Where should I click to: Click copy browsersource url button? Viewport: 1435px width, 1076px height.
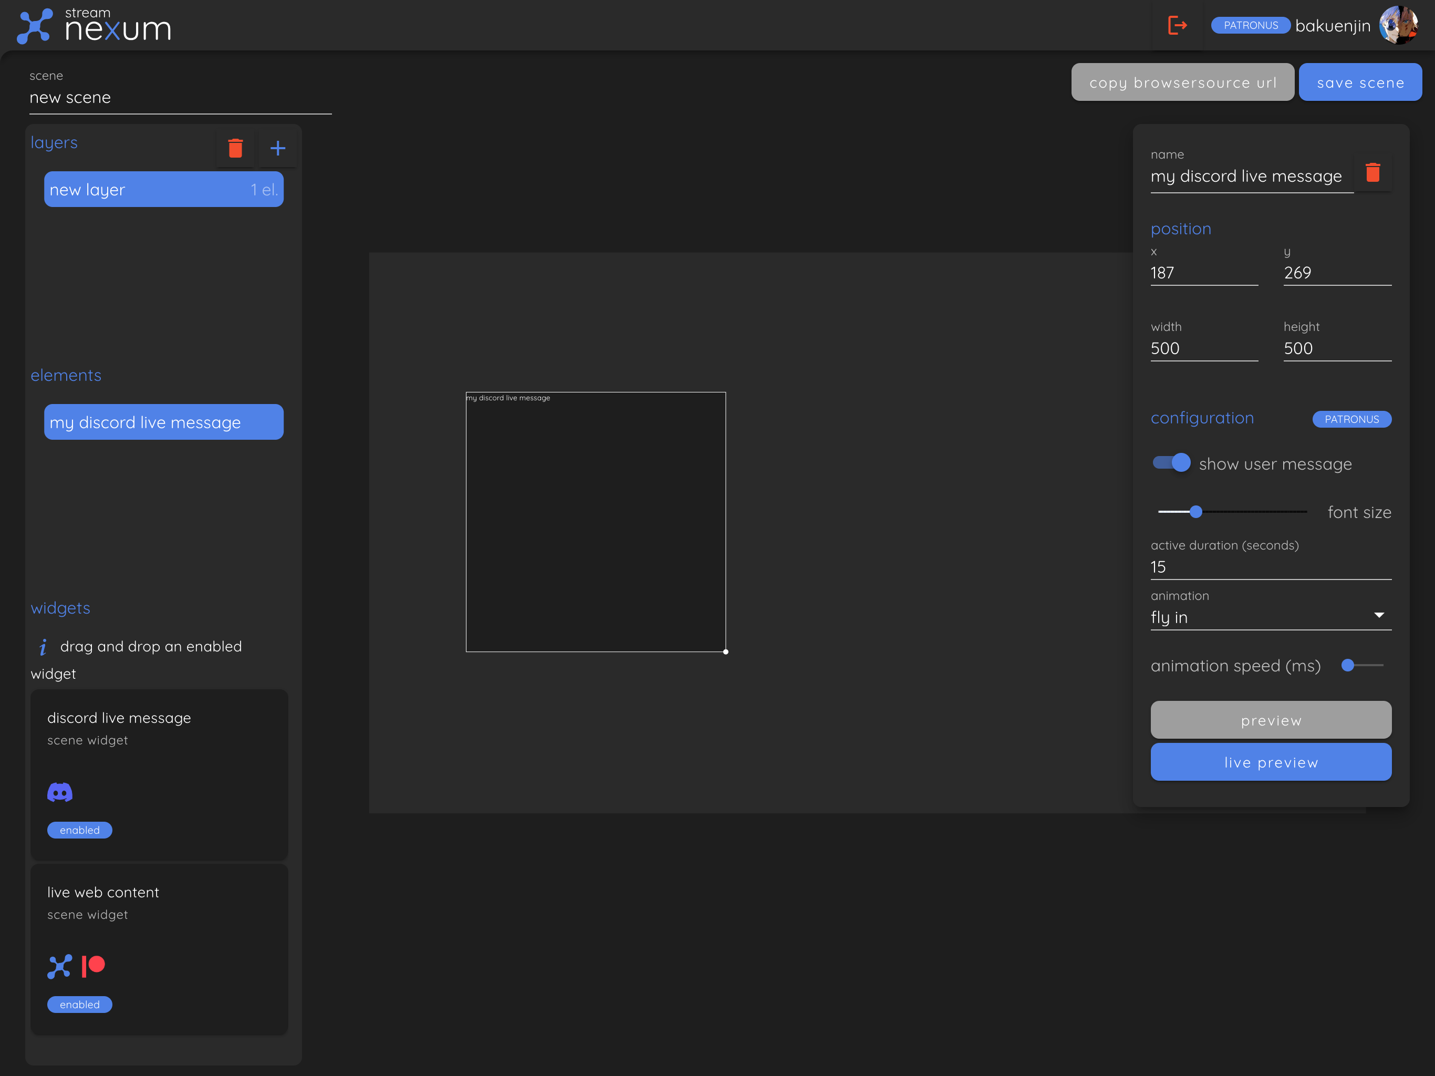[1182, 82]
